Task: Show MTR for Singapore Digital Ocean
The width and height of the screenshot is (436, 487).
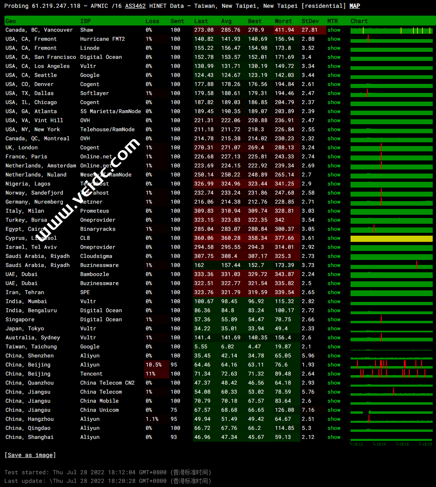Action: coord(334,319)
